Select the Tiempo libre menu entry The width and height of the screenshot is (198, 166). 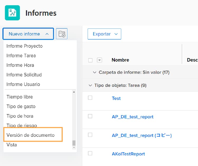point(20,97)
